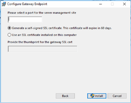Viewport: 131px width, 103px height.
Task: Click the 'Configure Gateway Endpoint' title text
Action: [x=27, y=4]
